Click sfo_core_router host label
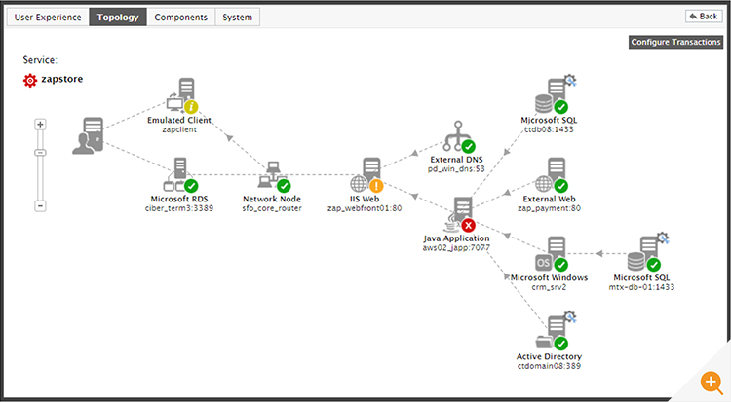731x402 pixels. [x=272, y=208]
